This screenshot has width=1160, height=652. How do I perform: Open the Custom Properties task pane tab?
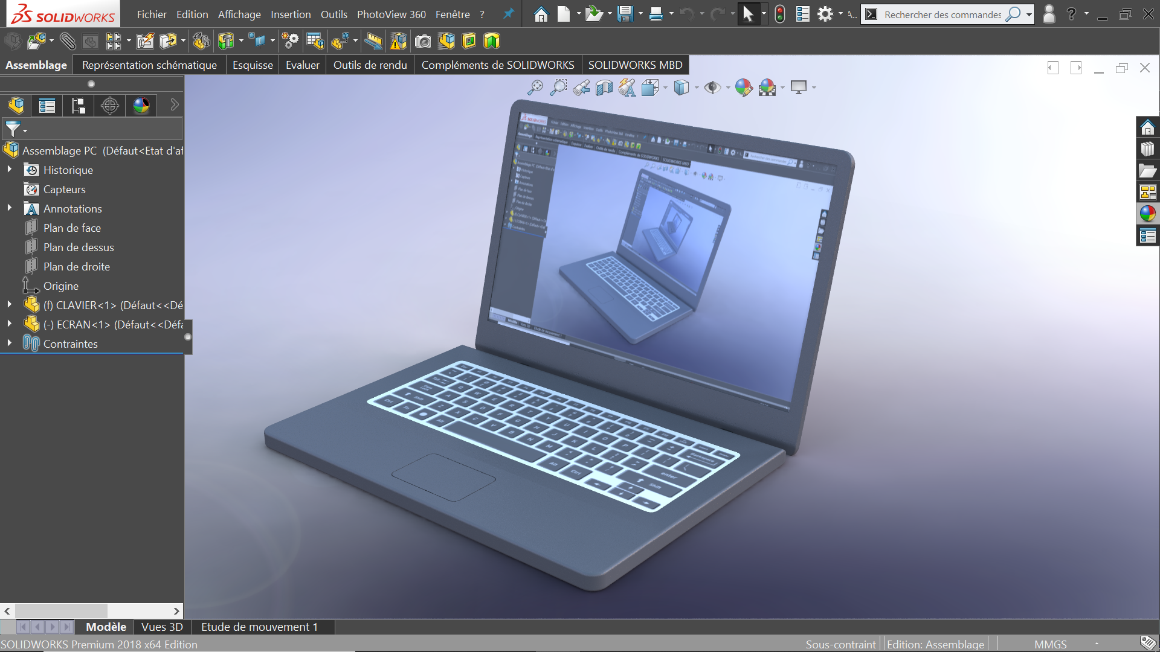pyautogui.click(x=1147, y=236)
